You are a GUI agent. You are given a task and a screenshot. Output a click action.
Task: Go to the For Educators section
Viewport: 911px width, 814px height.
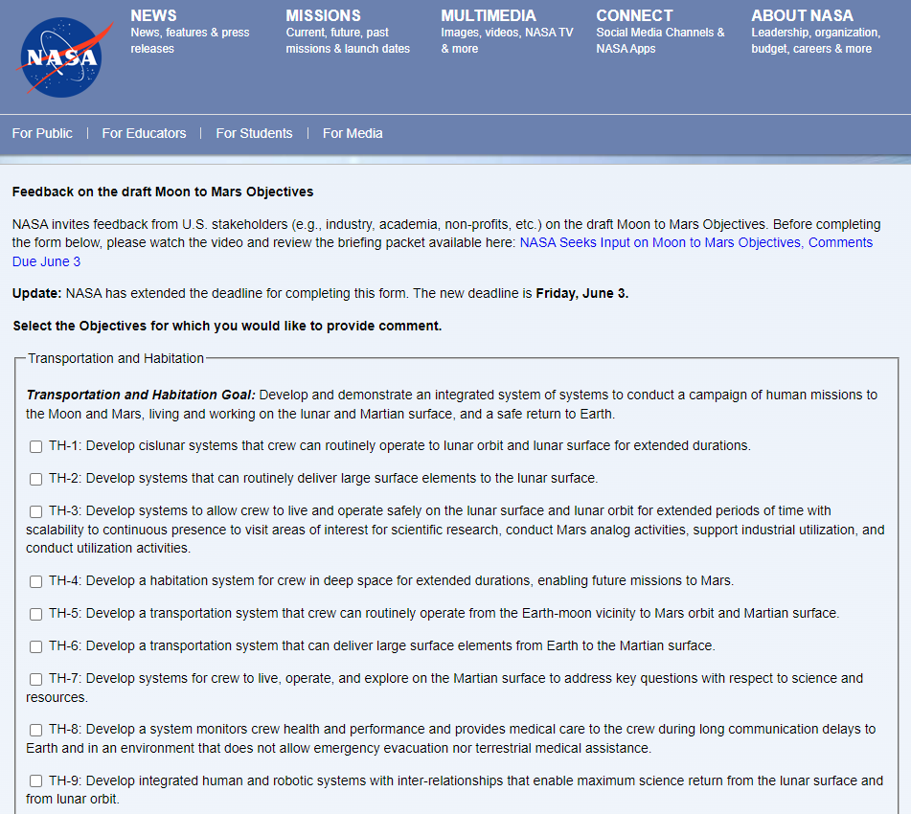[x=144, y=133]
